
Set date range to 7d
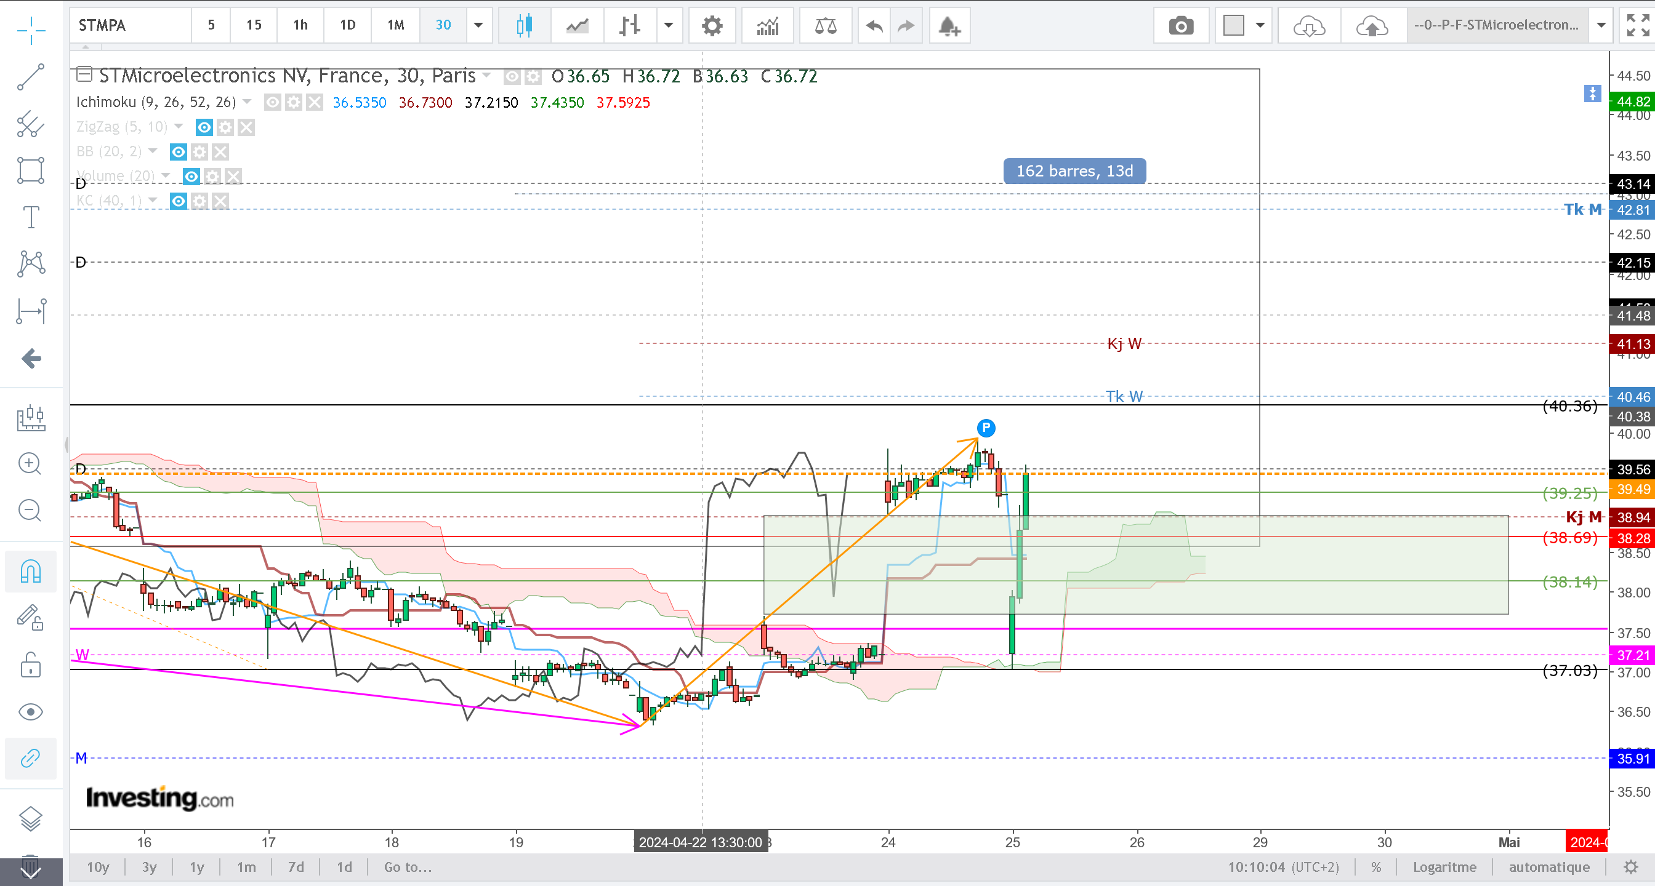(296, 868)
